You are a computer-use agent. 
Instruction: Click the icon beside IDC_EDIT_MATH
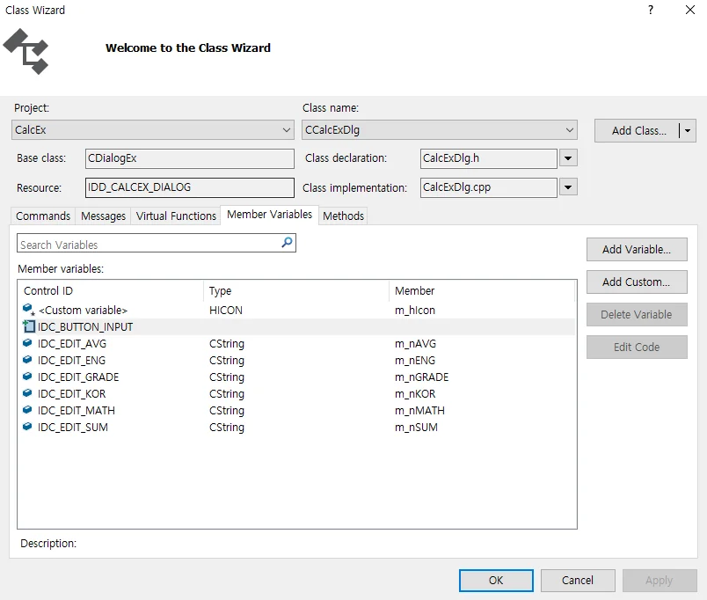tap(27, 410)
